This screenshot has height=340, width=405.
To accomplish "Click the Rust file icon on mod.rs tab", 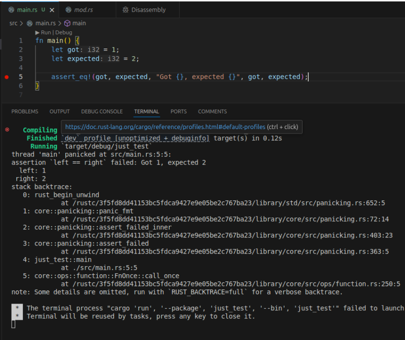I will tap(67, 10).
